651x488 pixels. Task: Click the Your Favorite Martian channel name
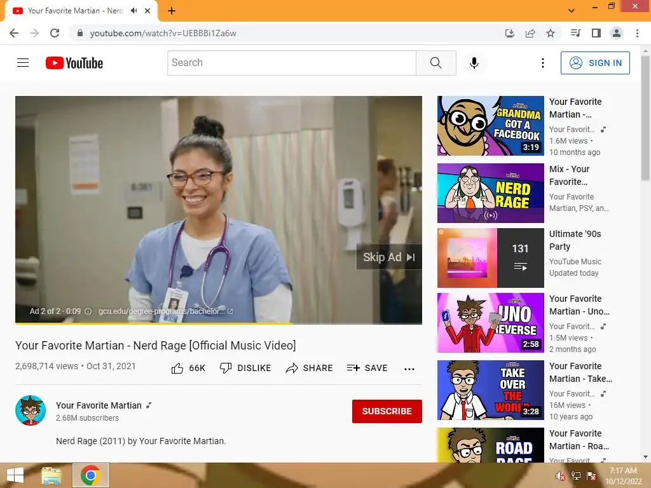(x=99, y=405)
